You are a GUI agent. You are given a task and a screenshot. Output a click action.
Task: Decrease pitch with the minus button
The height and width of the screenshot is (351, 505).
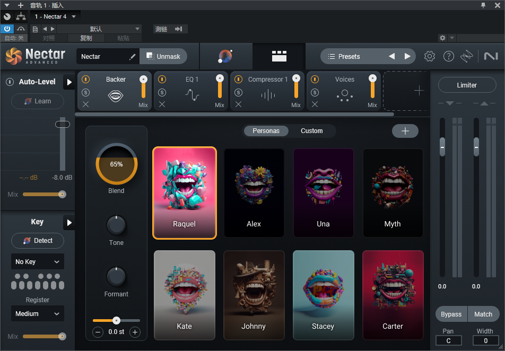(98, 332)
